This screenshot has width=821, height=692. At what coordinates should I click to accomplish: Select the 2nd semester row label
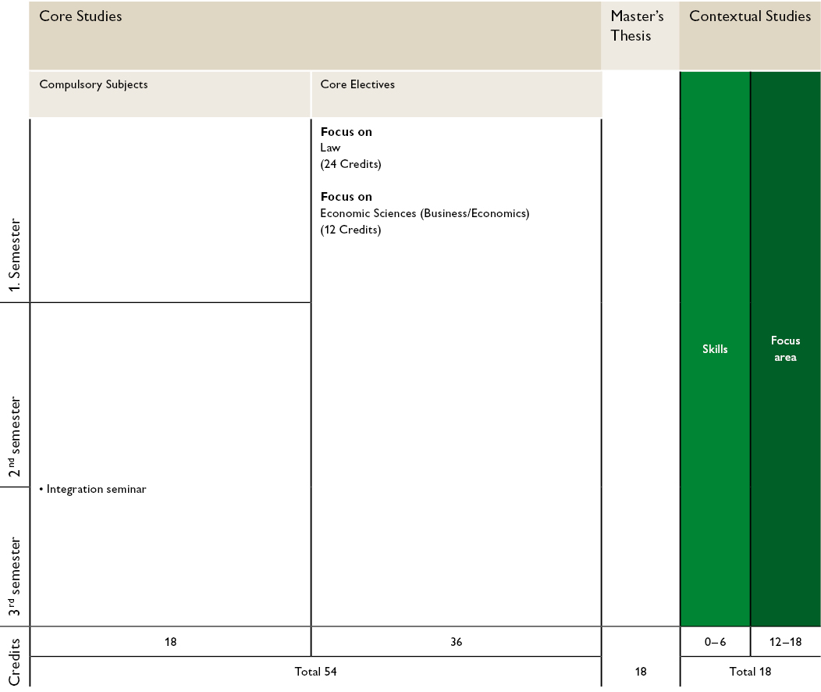click(14, 437)
